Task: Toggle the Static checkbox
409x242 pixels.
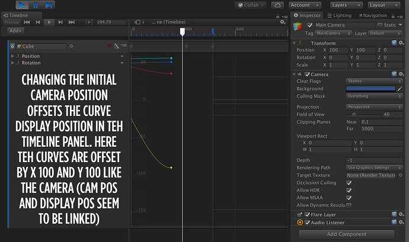Action: 380,25
